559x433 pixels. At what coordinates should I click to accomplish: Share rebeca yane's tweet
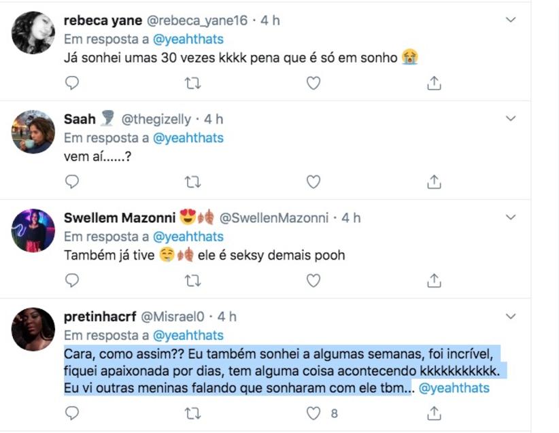(x=434, y=83)
